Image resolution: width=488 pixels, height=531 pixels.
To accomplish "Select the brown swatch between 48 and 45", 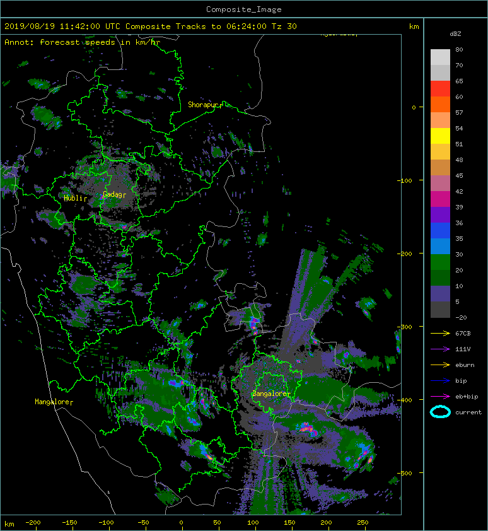I will (440, 167).
